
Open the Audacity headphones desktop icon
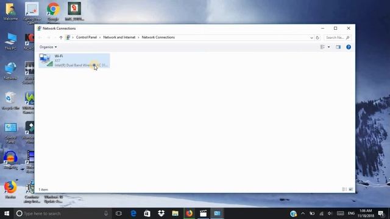point(10,160)
